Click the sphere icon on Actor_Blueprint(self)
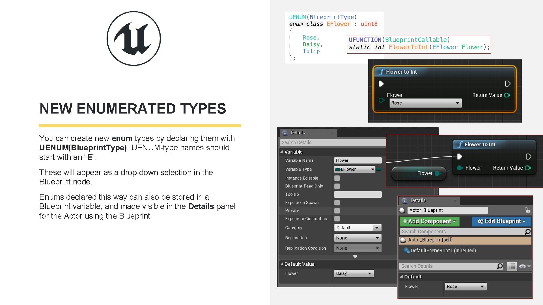 [x=402, y=240]
